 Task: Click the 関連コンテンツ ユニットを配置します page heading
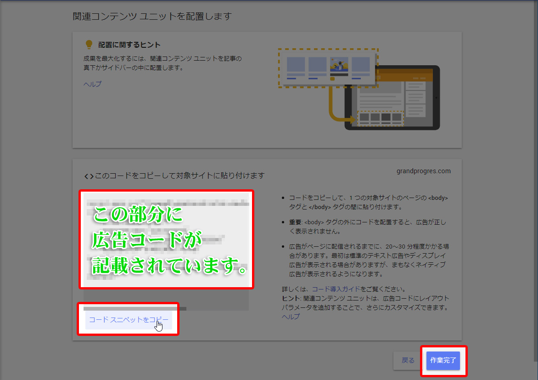(x=152, y=17)
